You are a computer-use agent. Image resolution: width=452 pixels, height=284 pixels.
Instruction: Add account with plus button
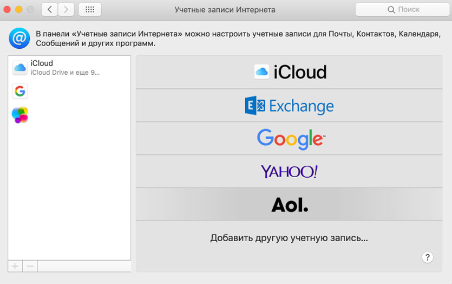coord(15,266)
